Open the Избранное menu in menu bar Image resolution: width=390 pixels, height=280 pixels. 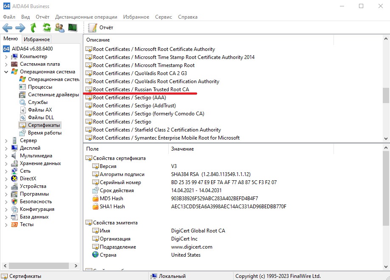tap(136, 17)
